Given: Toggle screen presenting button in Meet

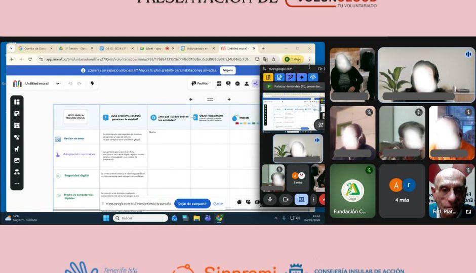Looking at the screenshot, I should [301, 199].
